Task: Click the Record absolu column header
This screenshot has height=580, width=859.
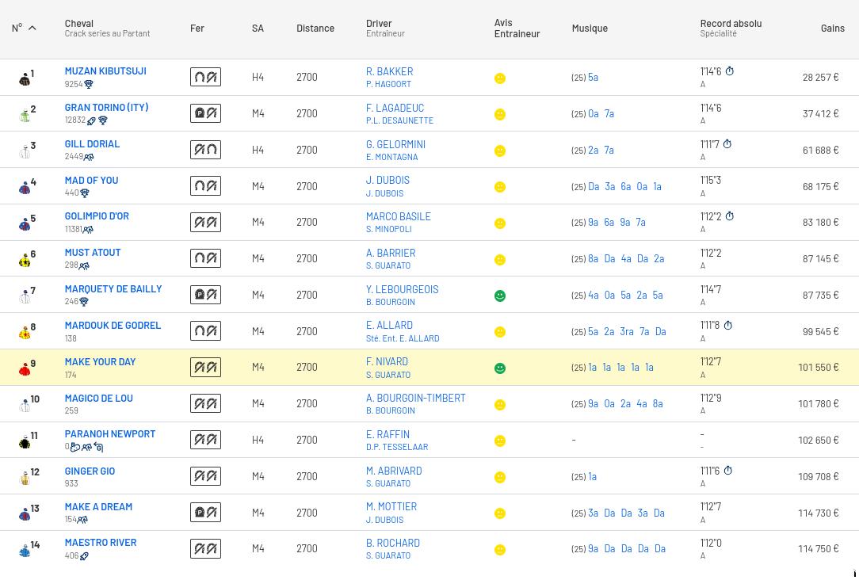Action: 731,24
